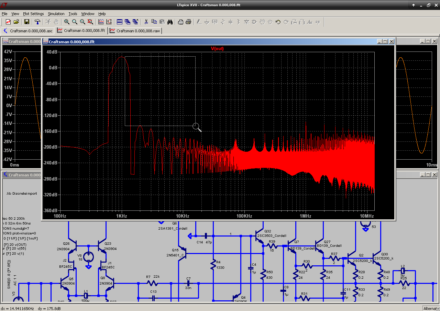The height and width of the screenshot is (311, 440).
Task: Click the 40dB axis label
Action: [52, 52]
